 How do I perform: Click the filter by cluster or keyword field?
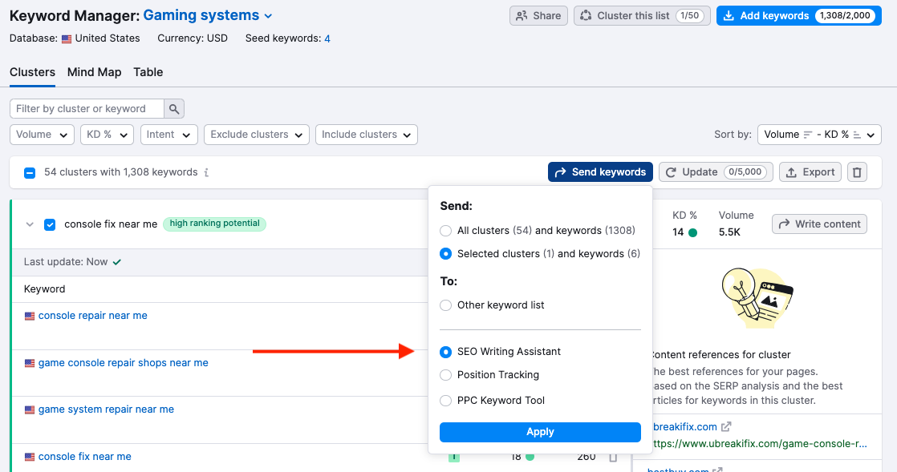point(87,109)
